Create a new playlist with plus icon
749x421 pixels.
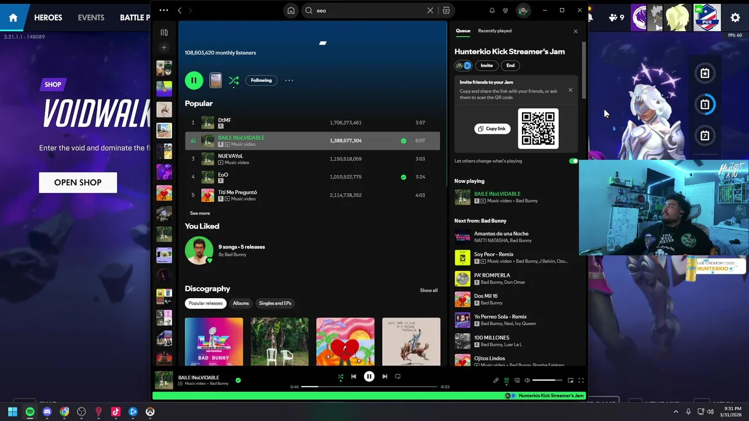tap(164, 47)
